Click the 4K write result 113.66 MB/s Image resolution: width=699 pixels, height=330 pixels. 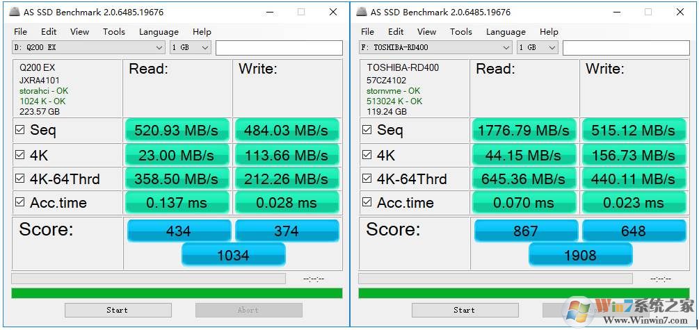287,155
